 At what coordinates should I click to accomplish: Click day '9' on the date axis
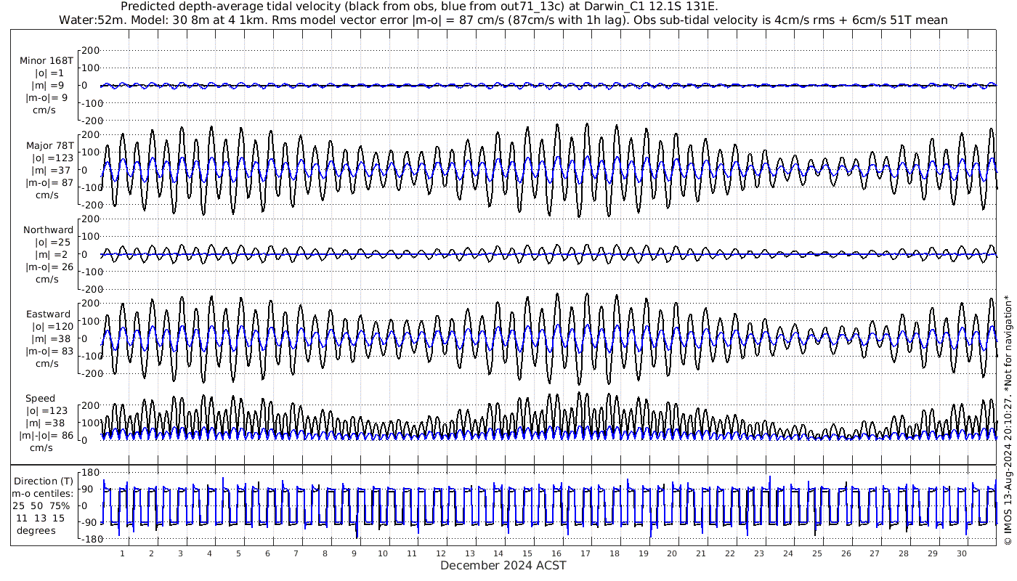(x=354, y=553)
